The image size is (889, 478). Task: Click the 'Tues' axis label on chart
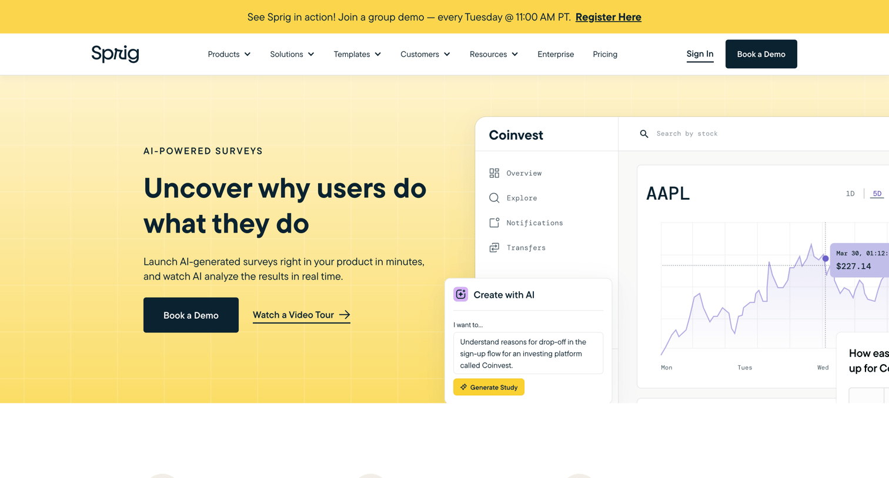pyautogui.click(x=745, y=368)
